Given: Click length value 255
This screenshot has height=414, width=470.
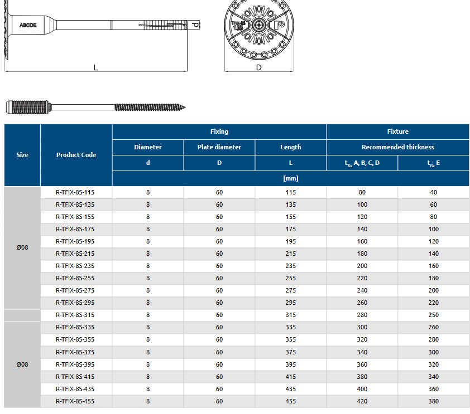Looking at the screenshot, I should click(290, 278).
